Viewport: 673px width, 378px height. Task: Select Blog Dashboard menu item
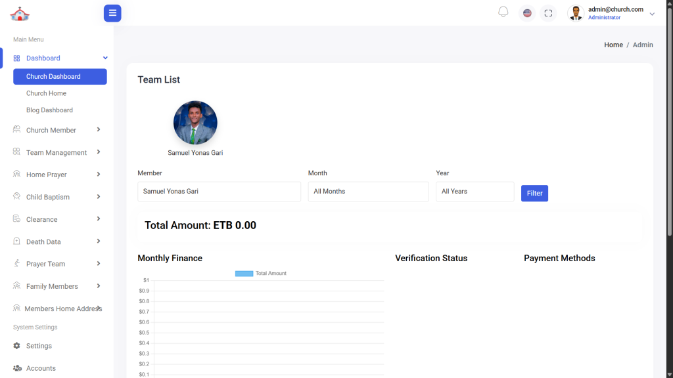(49, 110)
